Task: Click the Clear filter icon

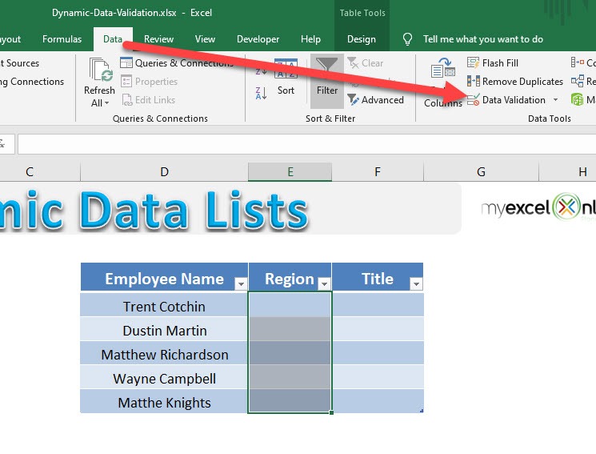Action: [x=353, y=62]
